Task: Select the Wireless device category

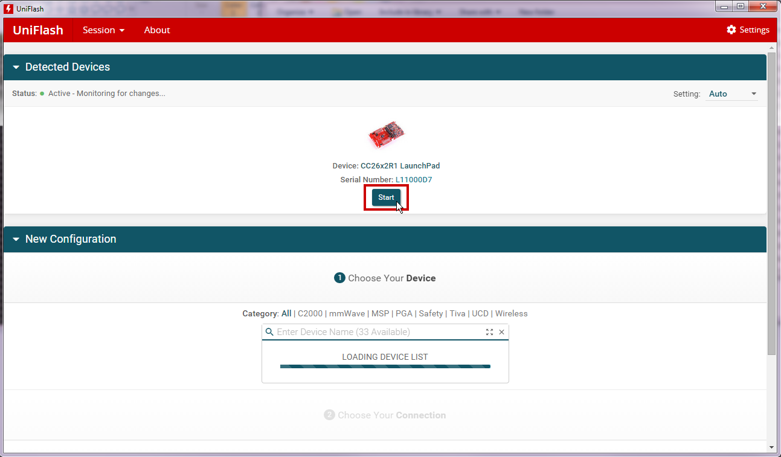Action: pos(512,313)
